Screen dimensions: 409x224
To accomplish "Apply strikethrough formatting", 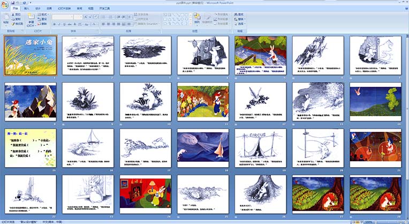I will click(70, 24).
